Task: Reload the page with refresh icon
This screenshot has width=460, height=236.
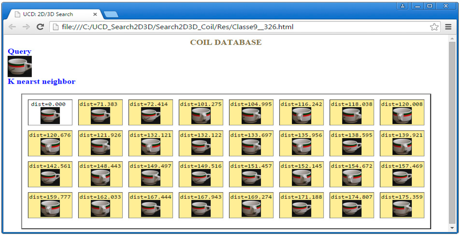Action: [x=40, y=27]
